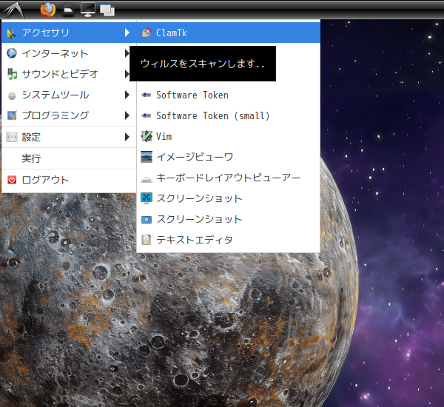
Task: Expand the システムツール submenu arrow
Action: coord(127,95)
